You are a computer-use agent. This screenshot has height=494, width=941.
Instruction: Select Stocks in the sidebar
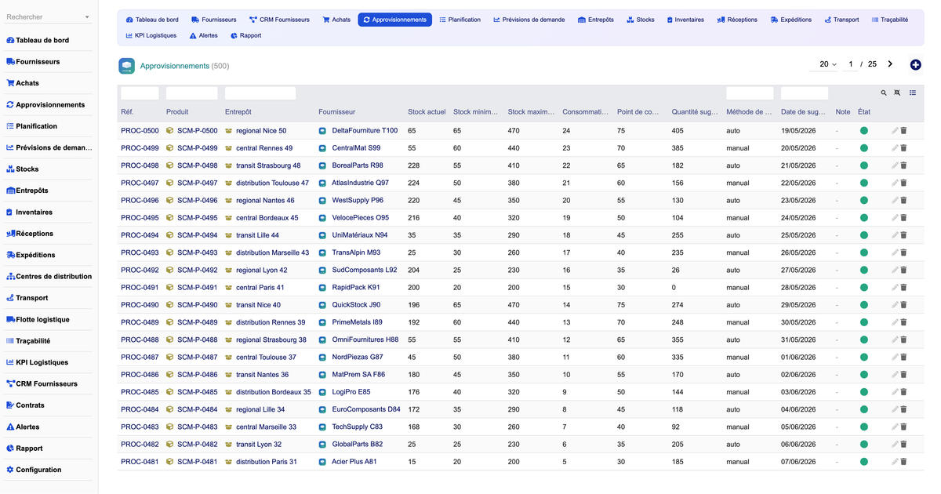pyautogui.click(x=27, y=169)
